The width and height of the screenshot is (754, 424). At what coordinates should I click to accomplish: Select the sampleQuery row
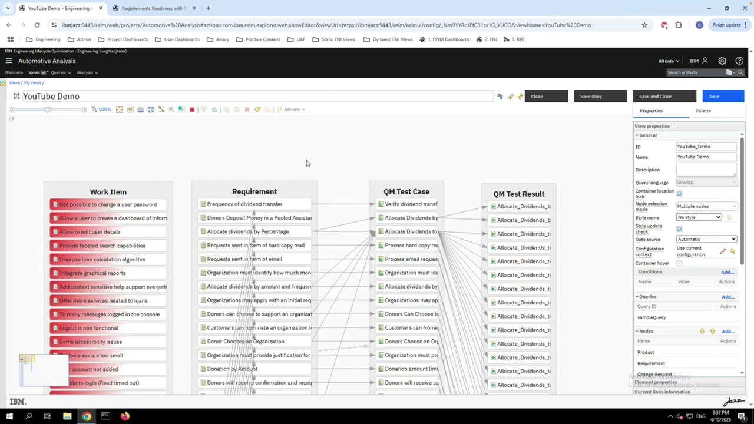(x=686, y=318)
